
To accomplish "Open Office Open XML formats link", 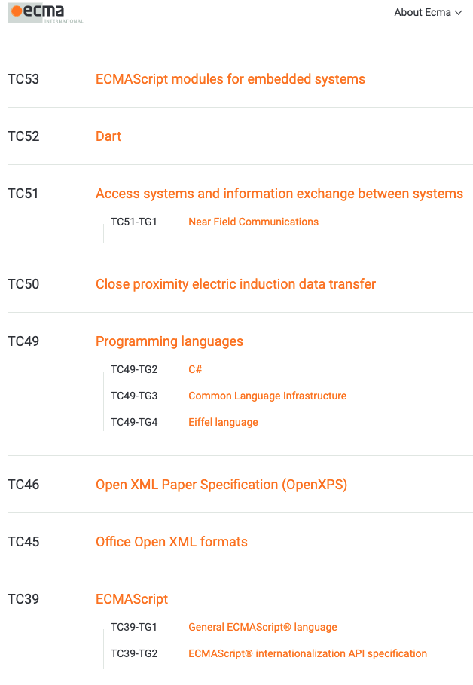I will [172, 542].
